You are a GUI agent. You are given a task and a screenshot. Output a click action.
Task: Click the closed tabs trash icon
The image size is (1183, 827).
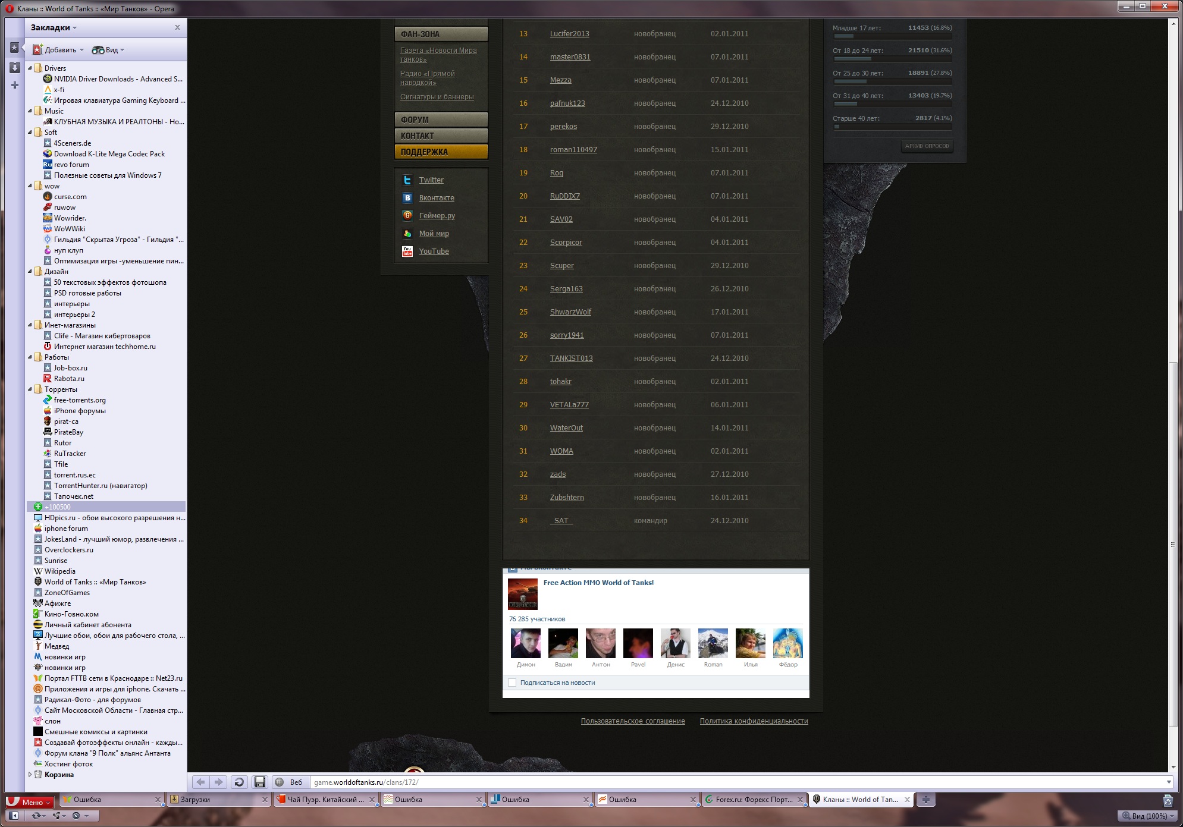coord(1168,800)
